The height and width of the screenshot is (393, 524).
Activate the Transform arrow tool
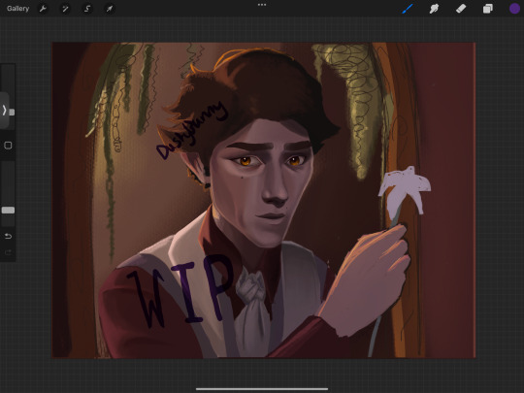point(110,9)
